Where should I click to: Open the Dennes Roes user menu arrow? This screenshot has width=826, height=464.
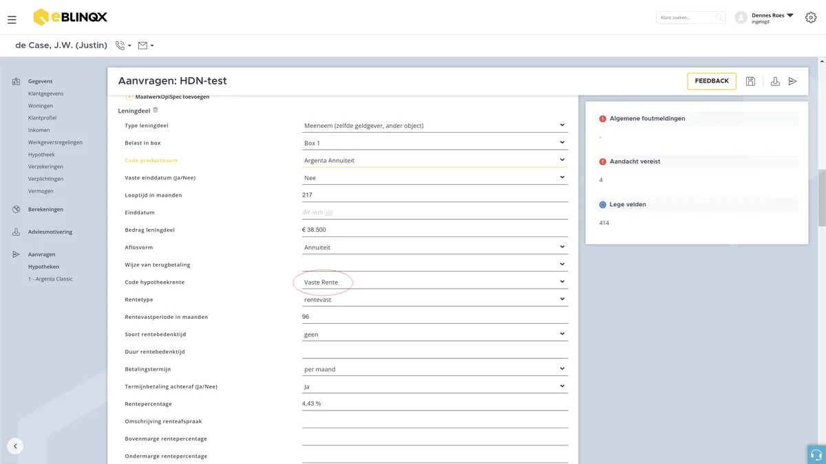790,15
